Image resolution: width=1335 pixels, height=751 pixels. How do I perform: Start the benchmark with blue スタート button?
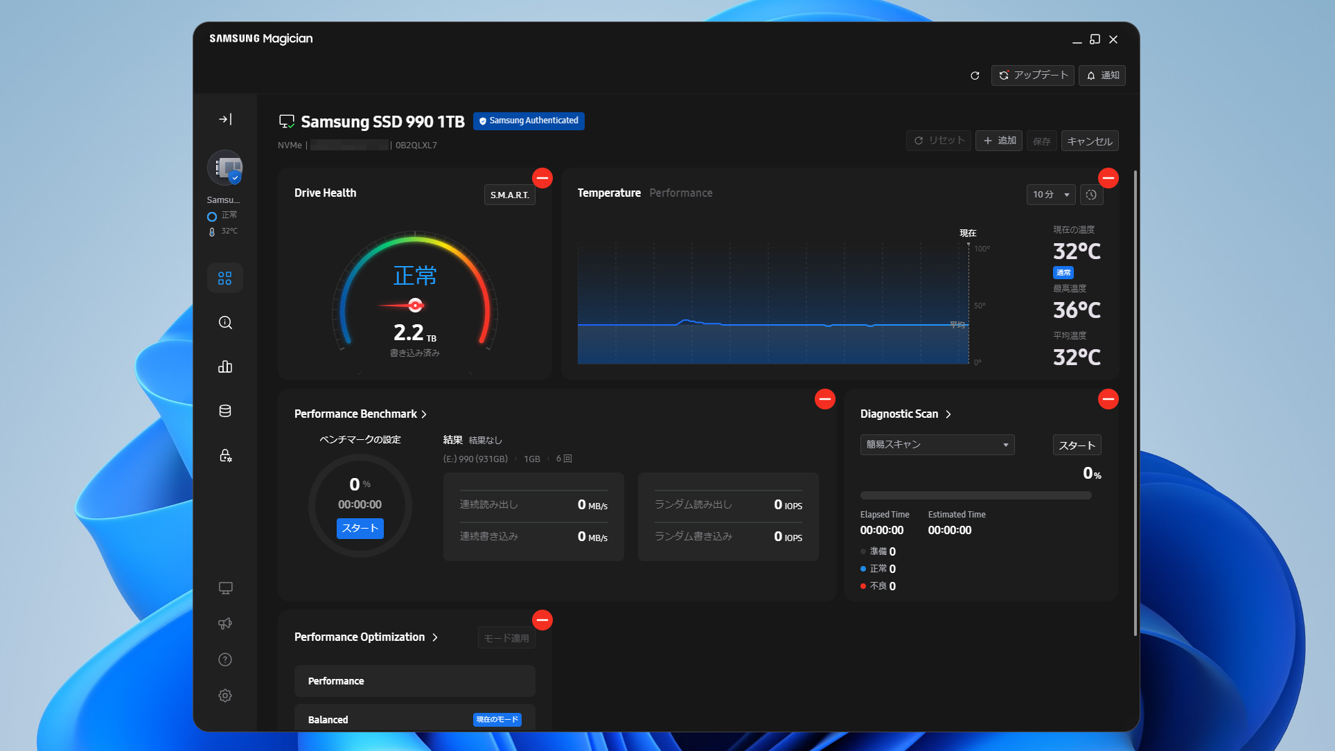pos(360,528)
